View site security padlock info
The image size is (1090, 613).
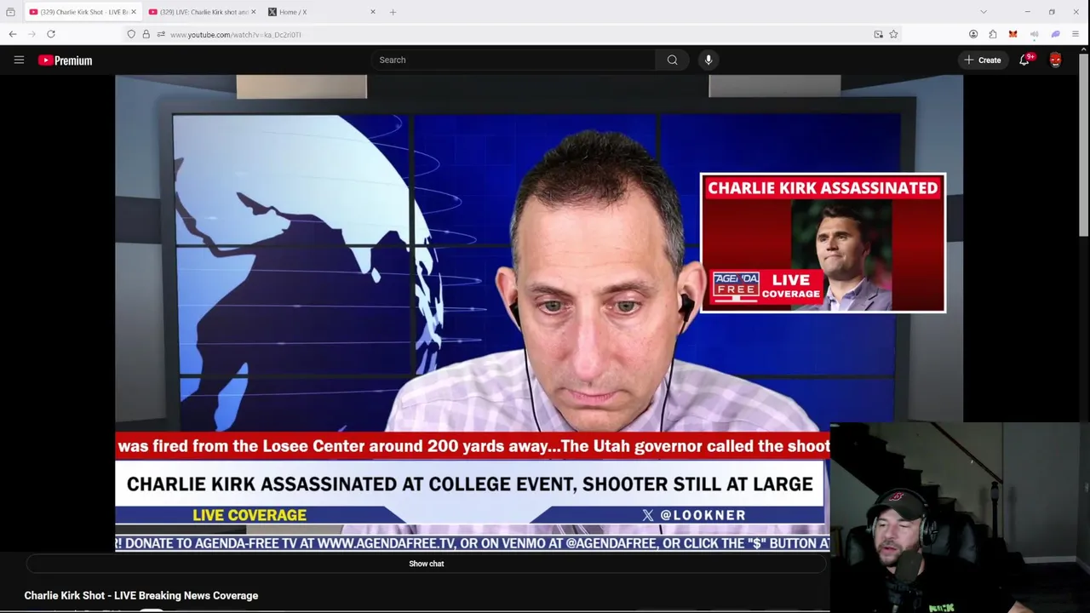click(146, 34)
